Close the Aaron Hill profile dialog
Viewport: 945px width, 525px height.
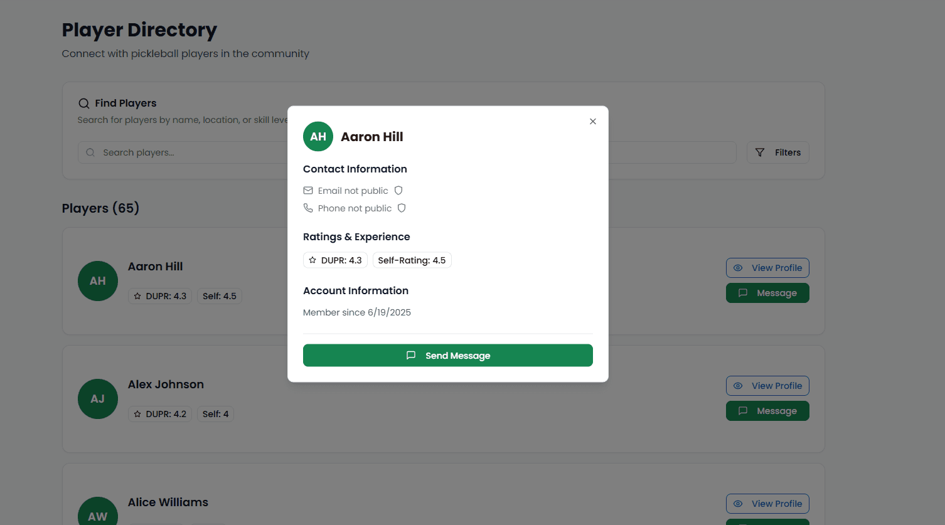[x=592, y=122]
